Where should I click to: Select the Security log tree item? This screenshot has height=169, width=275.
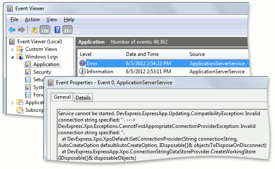pos(42,72)
